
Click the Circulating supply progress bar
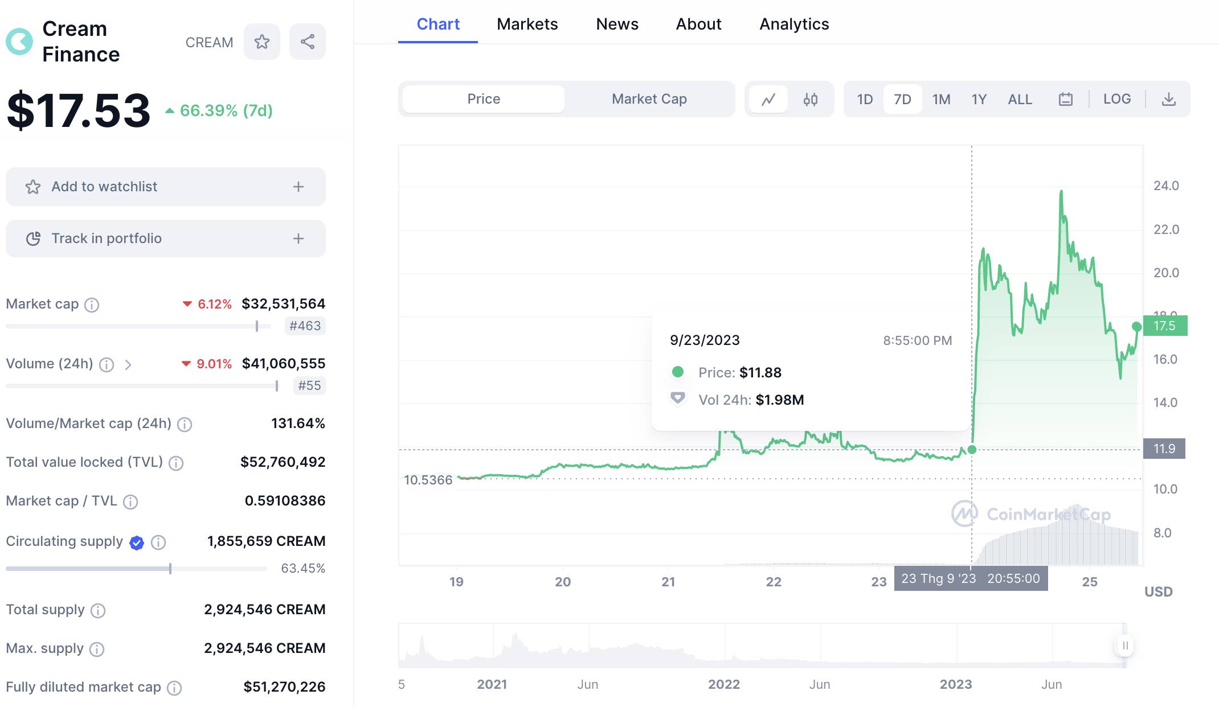[x=136, y=568]
